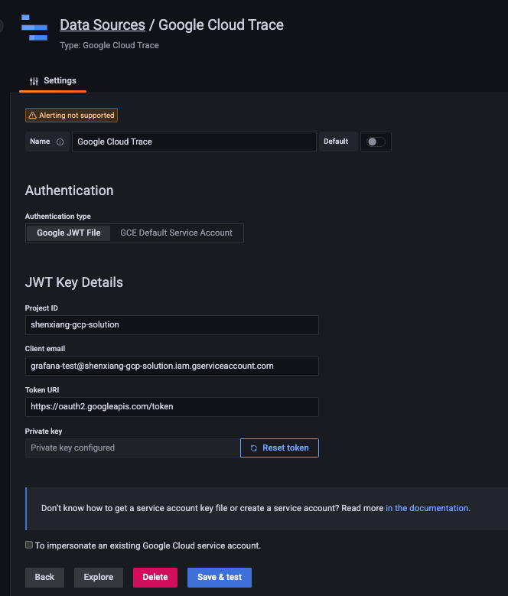Click the Google Cloud Trace logo icon

click(34, 28)
